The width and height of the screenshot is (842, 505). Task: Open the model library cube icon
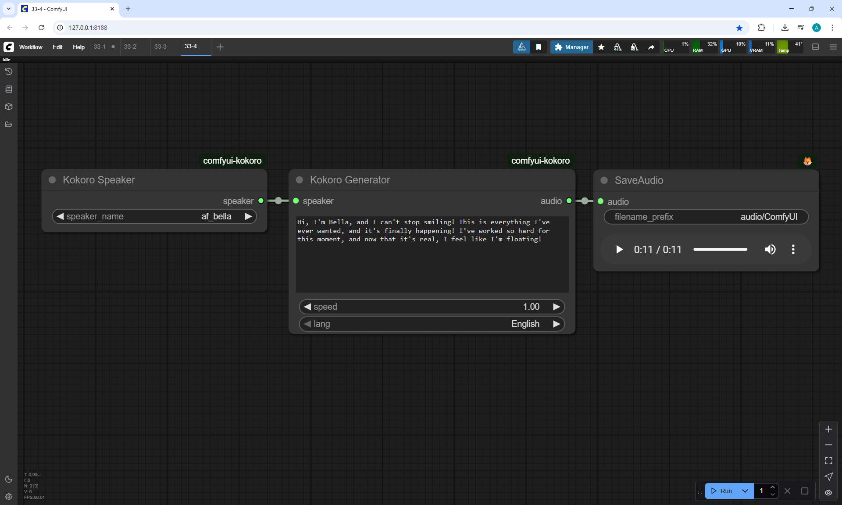pos(8,107)
